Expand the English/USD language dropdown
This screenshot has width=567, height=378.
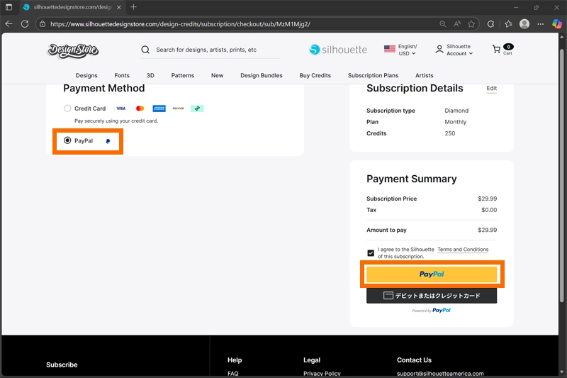tap(400, 50)
